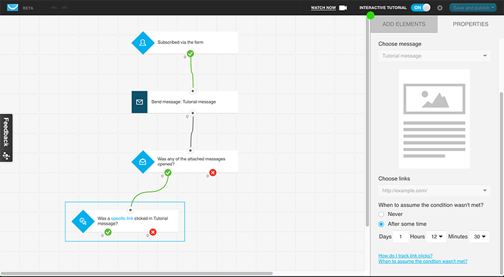Image resolution: width=504 pixels, height=277 pixels.
Task: Click the Choose links heading
Action: (x=394, y=179)
